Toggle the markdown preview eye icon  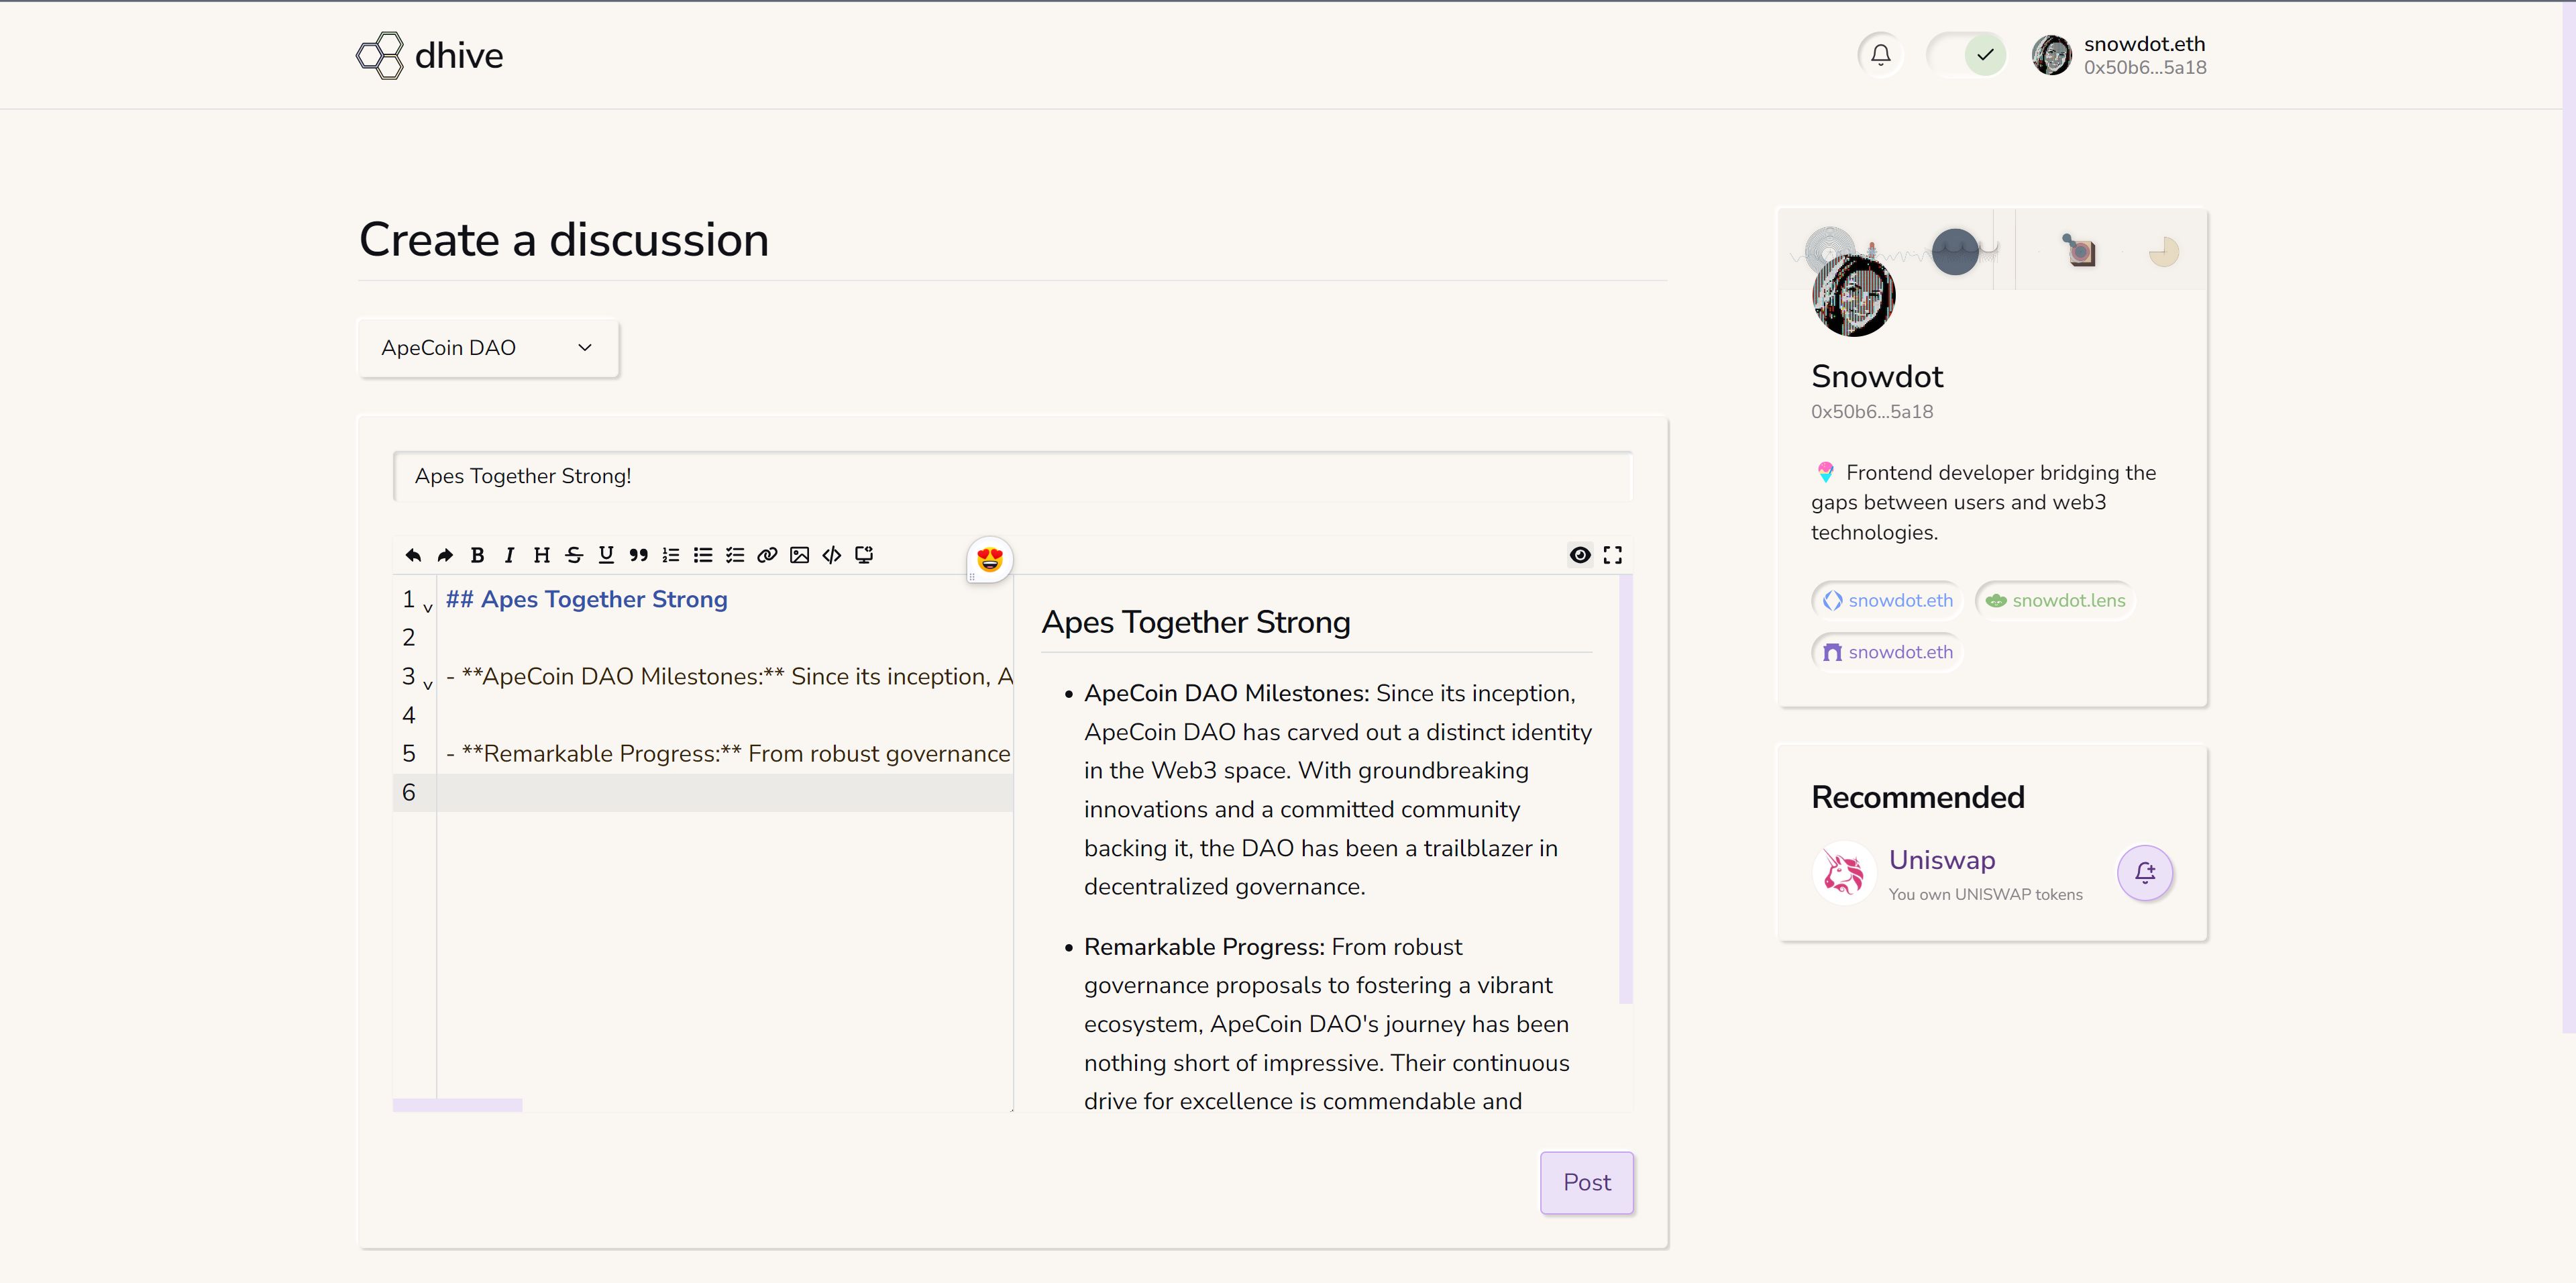[x=1580, y=555]
